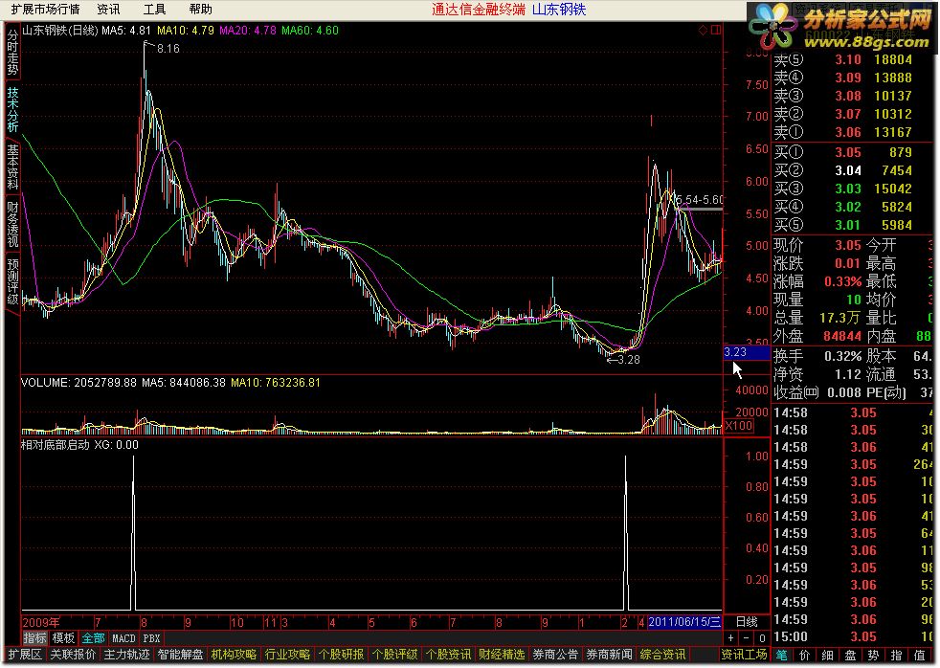Switch indicator to MACD

[123, 638]
